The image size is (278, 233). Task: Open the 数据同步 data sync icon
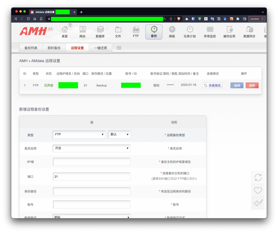[249, 32]
